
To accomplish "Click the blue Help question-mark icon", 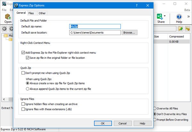I will tap(179, 17).
